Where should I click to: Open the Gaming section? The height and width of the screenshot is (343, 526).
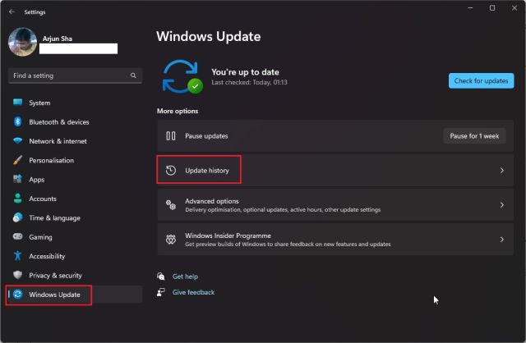75,237
